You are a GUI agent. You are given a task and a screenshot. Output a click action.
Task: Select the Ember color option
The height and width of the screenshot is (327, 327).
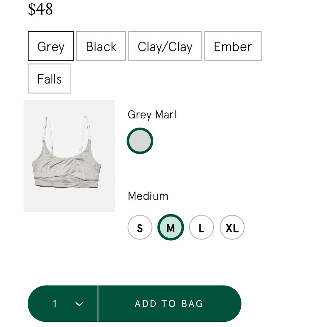click(x=232, y=46)
